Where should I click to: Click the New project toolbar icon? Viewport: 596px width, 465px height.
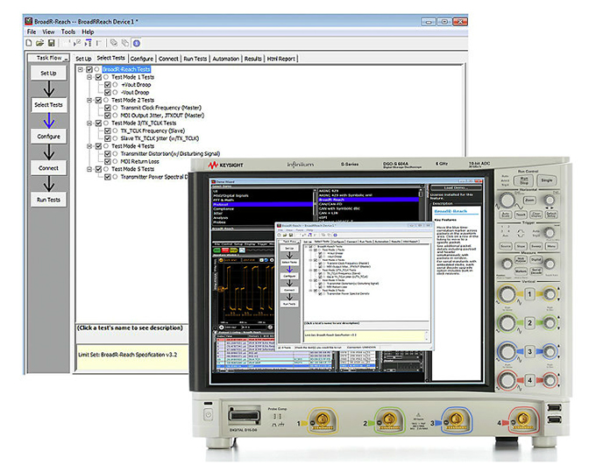(x=30, y=43)
